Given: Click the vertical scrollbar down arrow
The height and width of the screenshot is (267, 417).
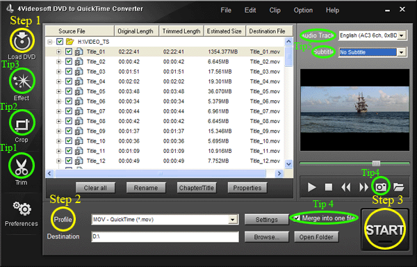Looking at the screenshot, I should [x=288, y=164].
